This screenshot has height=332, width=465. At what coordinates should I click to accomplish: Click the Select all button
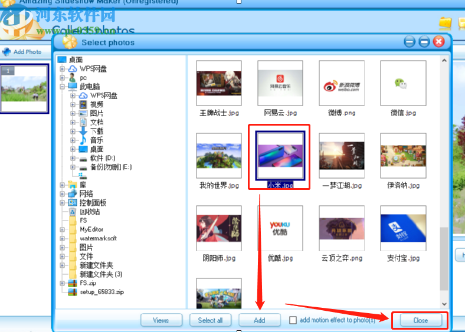pyautogui.click(x=210, y=320)
